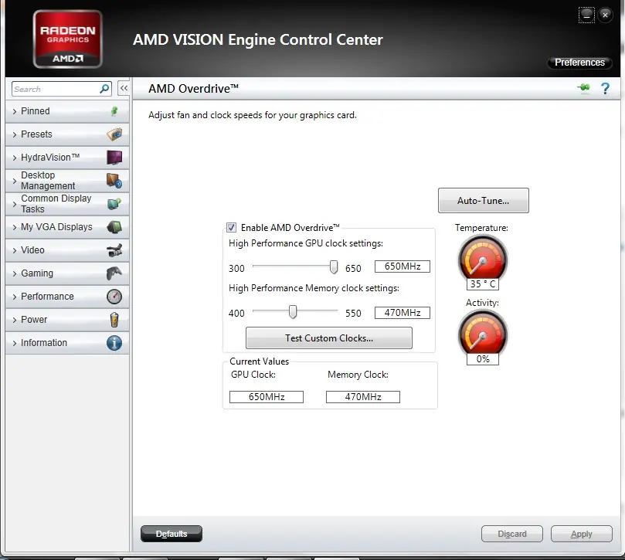This screenshot has width=625, height=560.
Task: Open the Presets menu item
Action: (x=67, y=134)
